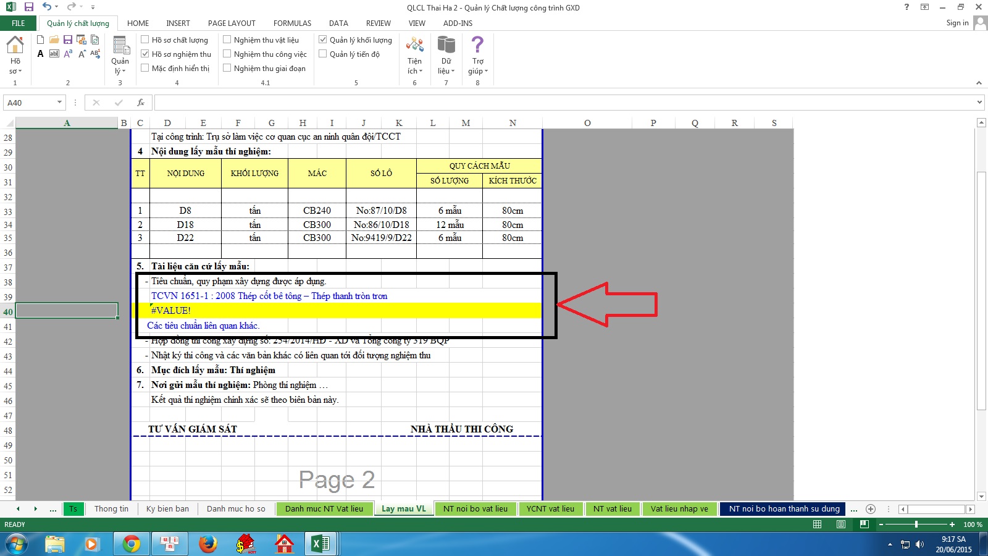Click the open folder icon in ribbon
The width and height of the screenshot is (988, 556).
coord(54,40)
